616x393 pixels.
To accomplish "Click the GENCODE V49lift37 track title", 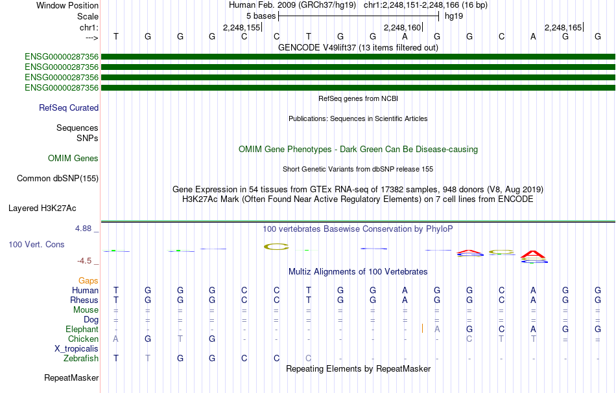I will pos(358,48).
